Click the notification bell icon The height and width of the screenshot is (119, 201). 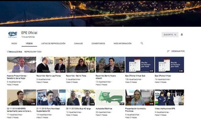coord(182,34)
